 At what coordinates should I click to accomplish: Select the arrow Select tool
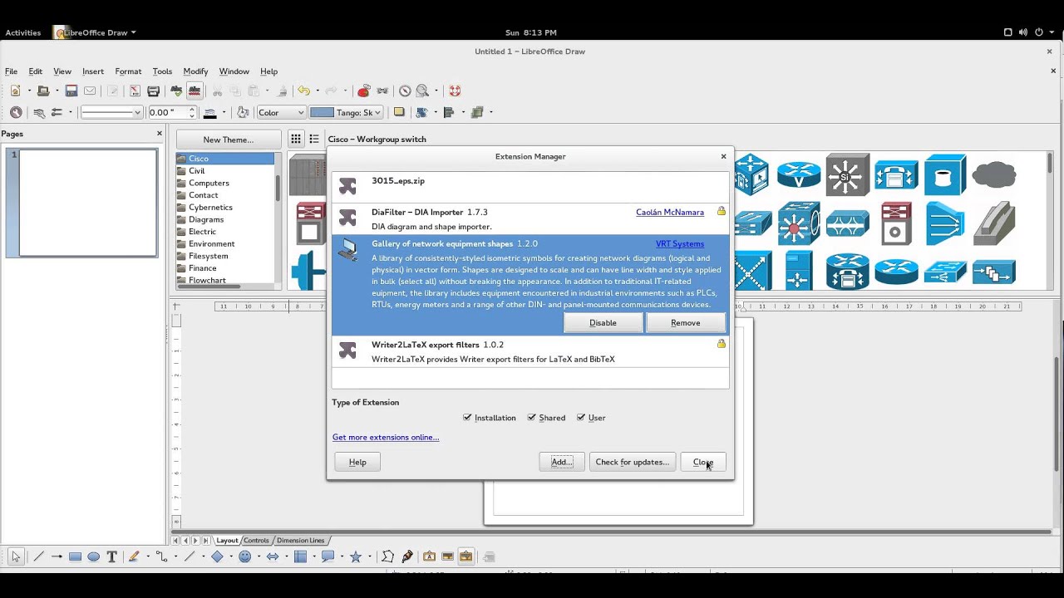16,556
